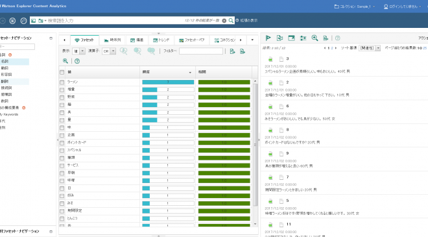The height and width of the screenshot is (237, 428).
Task: Click the frequency bar for ラーメン
Action: click(168, 82)
